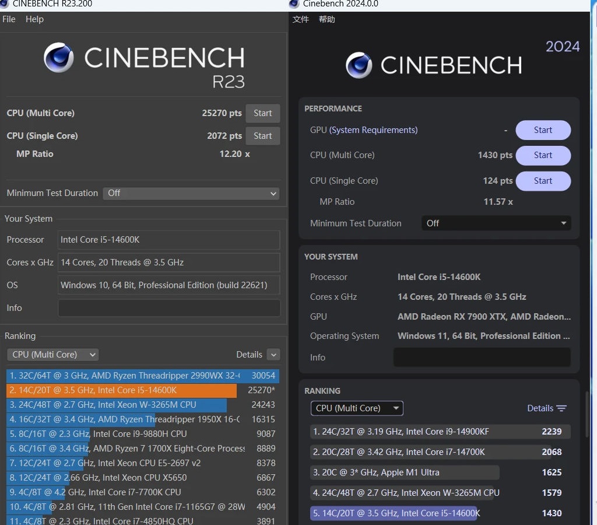
Task: Select highlighted 2024 row Core i5-14600K 1430
Action: (440, 513)
